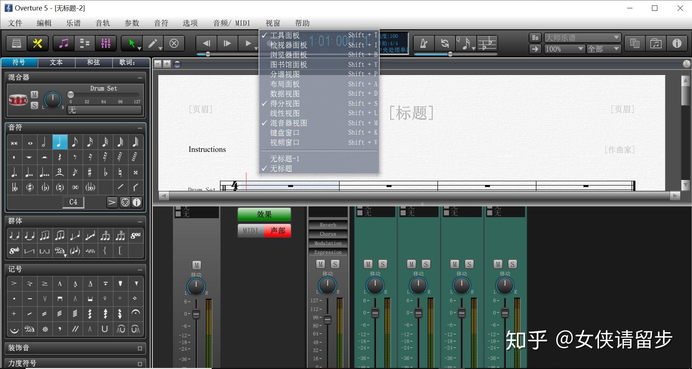Open the info icon in toolbar
The width and height of the screenshot is (692, 369).
(x=677, y=44)
